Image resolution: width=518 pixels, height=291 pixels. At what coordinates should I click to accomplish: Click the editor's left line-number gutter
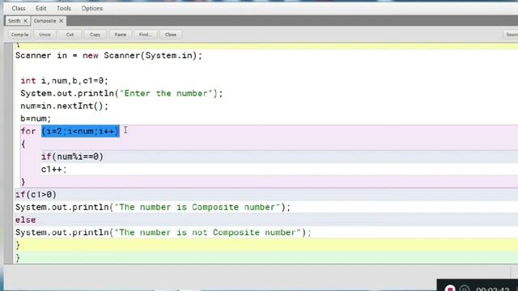point(9,153)
